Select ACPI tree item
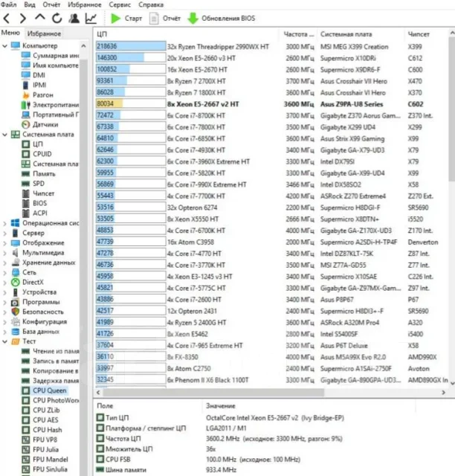The width and height of the screenshot is (455, 476). [35, 213]
